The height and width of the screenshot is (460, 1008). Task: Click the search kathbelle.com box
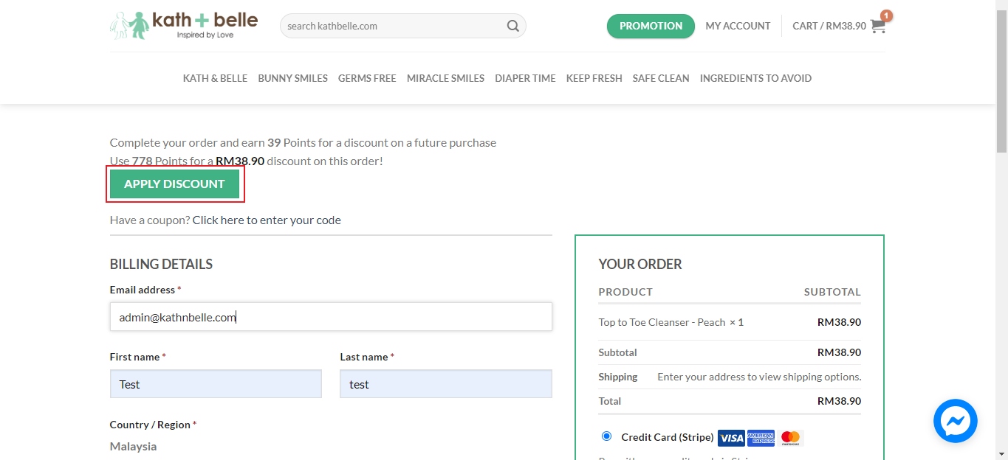pos(391,26)
